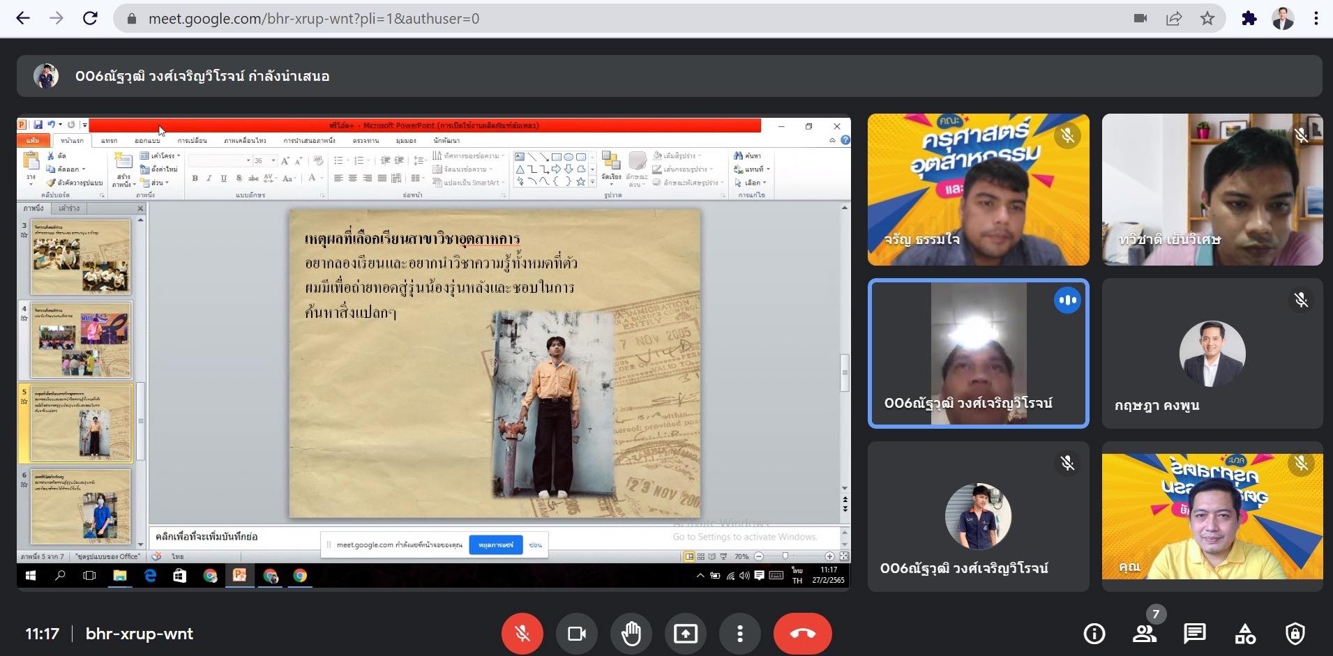1333x656 pixels.
Task: Open the Chrome three-dot menu
Action: (x=1316, y=18)
